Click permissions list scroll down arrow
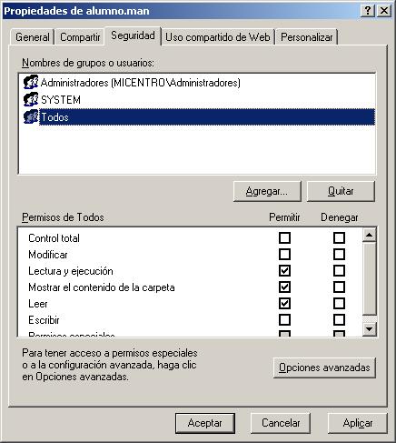Image resolution: width=396 pixels, height=443 pixels. (x=370, y=328)
